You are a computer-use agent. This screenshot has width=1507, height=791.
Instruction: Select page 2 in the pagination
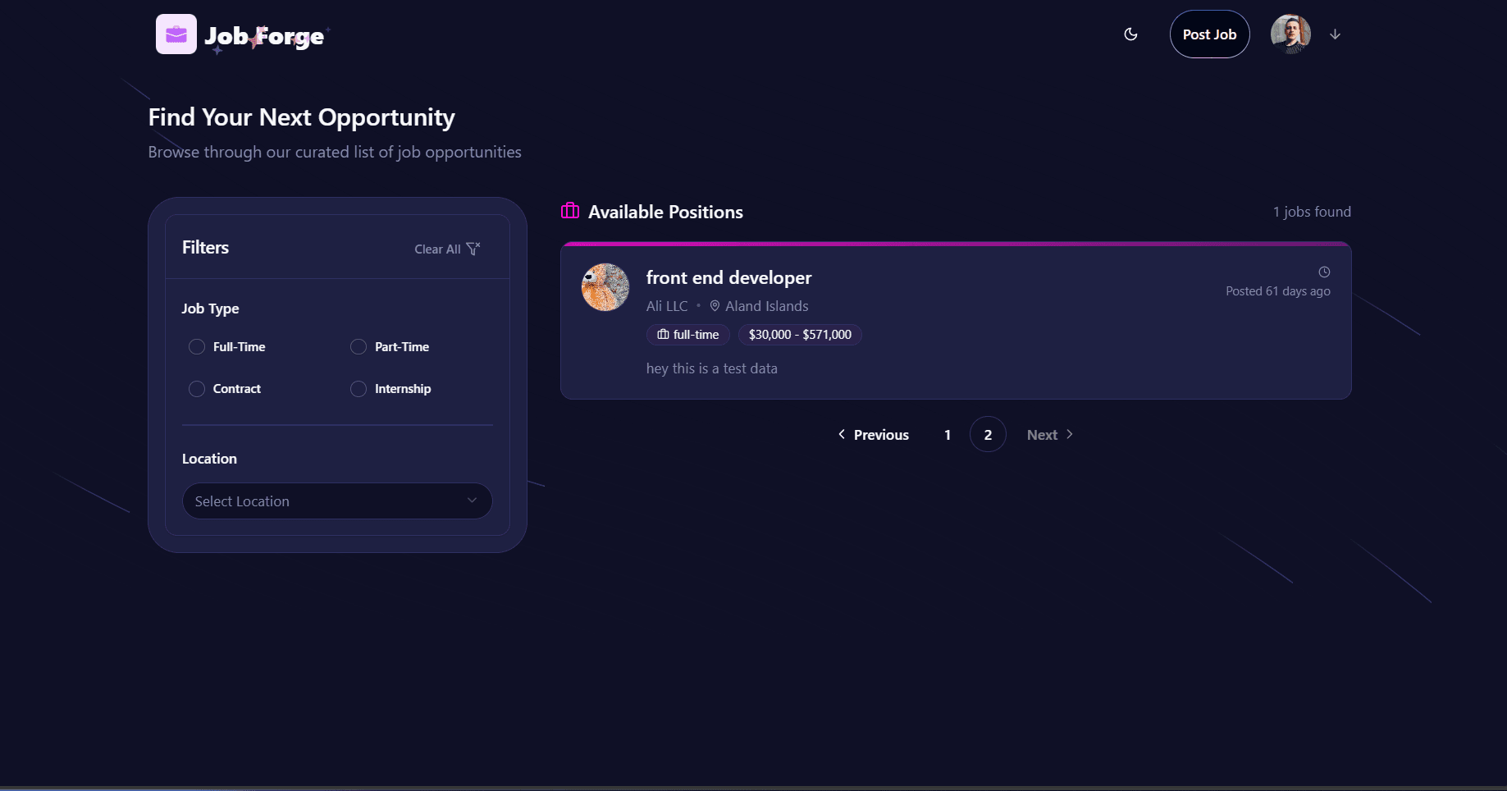click(988, 435)
